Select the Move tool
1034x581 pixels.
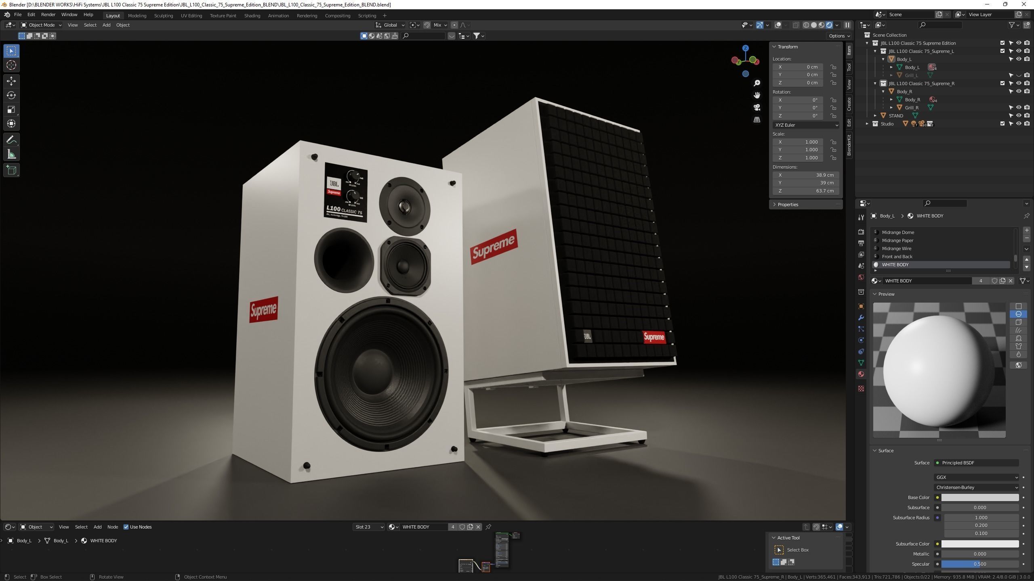point(11,81)
